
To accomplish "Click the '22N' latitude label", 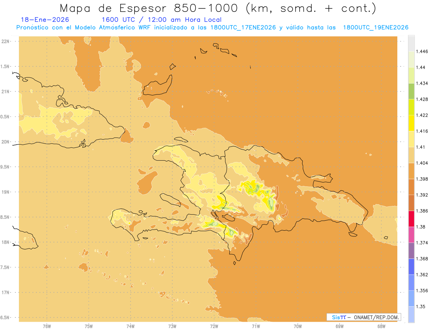I will coord(5,41).
